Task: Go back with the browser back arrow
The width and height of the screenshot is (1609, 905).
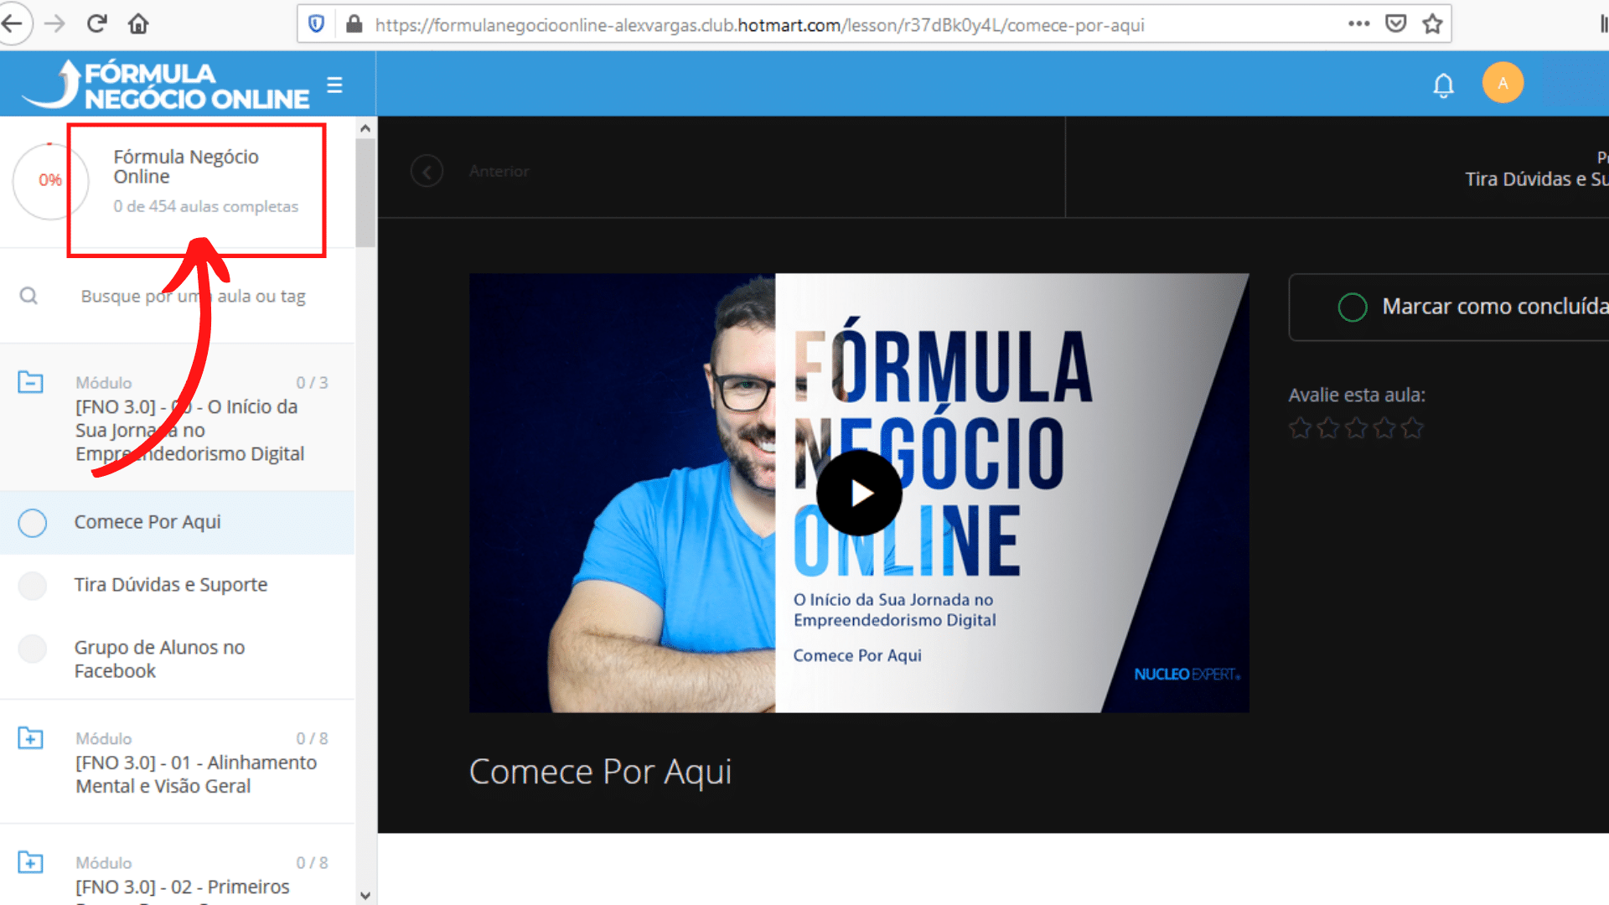Action: [x=13, y=23]
